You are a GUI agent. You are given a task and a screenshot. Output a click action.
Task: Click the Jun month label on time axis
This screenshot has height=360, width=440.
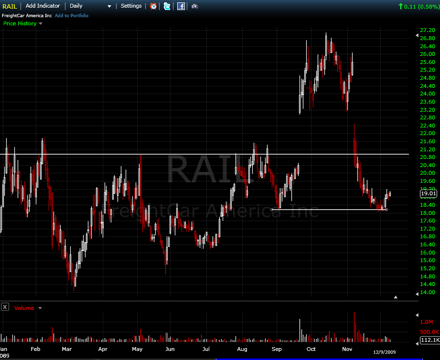(170, 349)
